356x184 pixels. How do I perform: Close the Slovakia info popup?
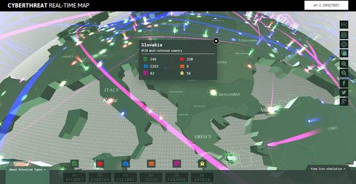coord(216,41)
